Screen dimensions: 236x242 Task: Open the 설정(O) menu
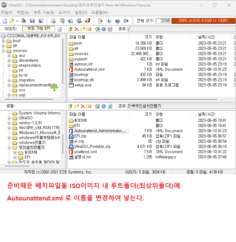point(81,13)
